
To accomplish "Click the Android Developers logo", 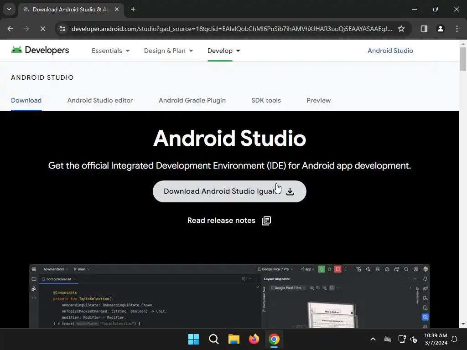I will coord(40,50).
